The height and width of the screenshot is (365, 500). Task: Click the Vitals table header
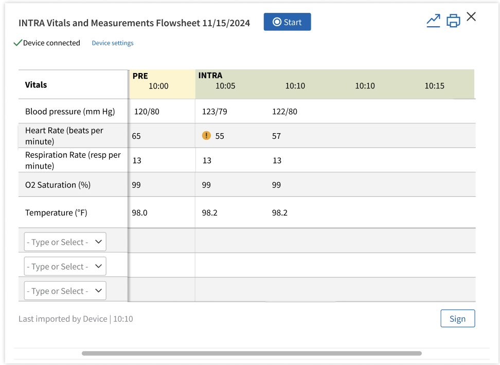click(36, 85)
